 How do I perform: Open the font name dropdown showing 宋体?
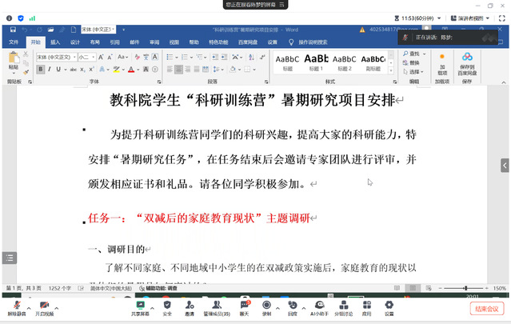pos(56,57)
